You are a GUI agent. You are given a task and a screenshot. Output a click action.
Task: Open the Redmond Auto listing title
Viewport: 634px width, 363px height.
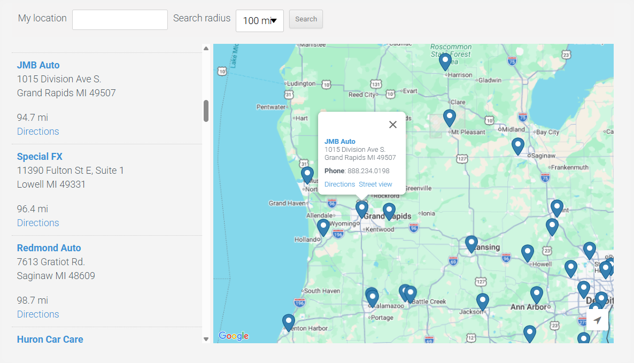pos(49,248)
